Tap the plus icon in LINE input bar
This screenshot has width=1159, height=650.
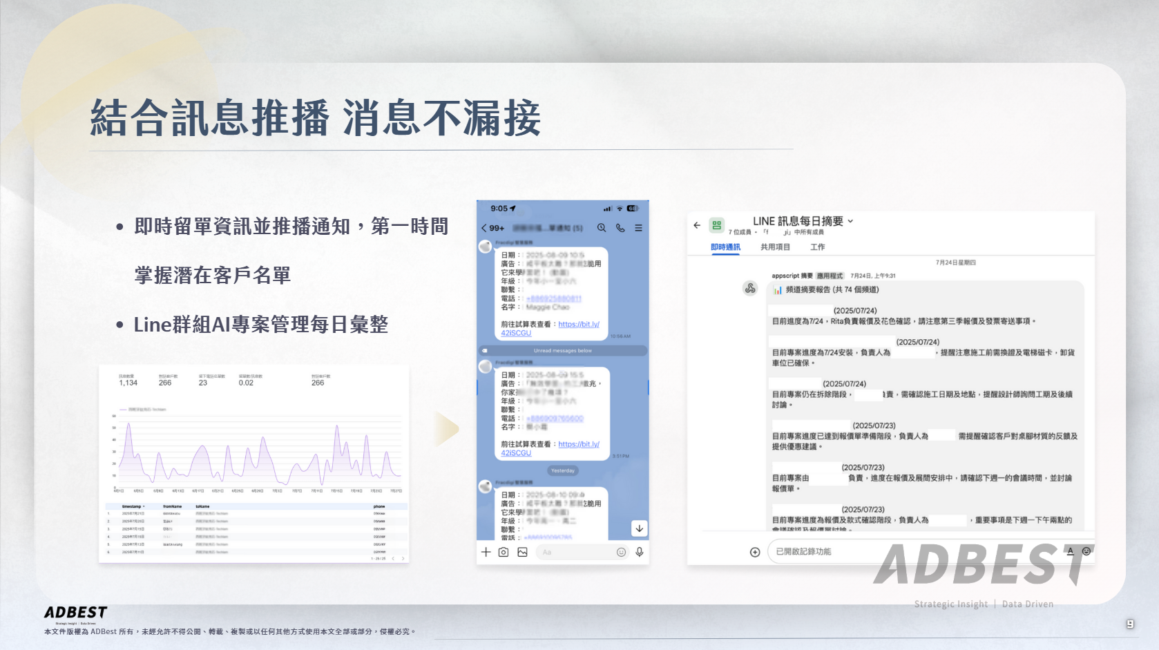click(486, 552)
